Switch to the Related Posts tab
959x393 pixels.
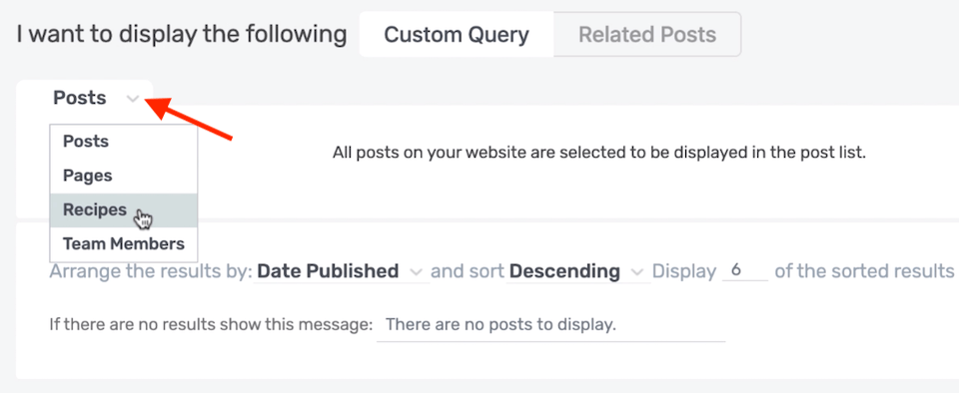tap(647, 34)
